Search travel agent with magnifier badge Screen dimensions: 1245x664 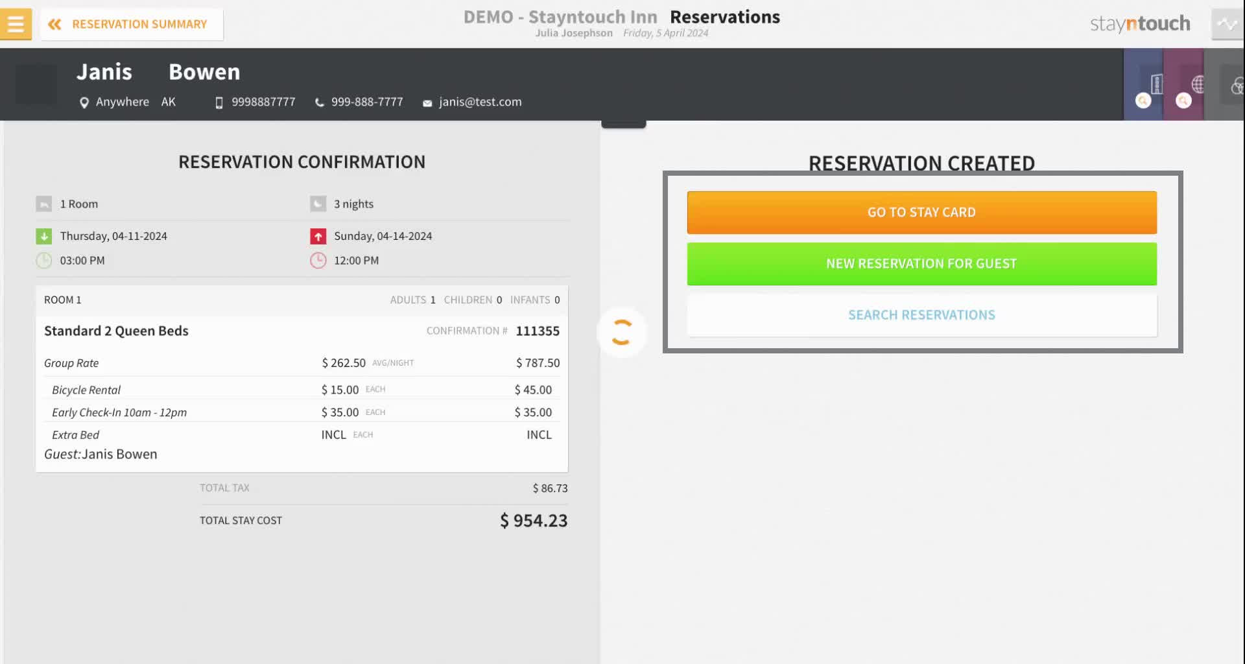click(1183, 101)
